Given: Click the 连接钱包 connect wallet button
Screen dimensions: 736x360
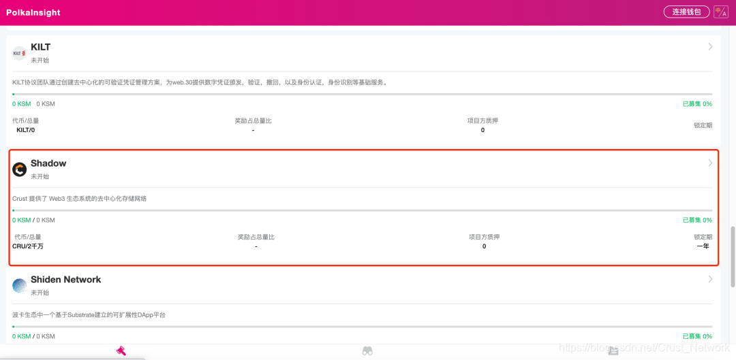Looking at the screenshot, I should (686, 12).
